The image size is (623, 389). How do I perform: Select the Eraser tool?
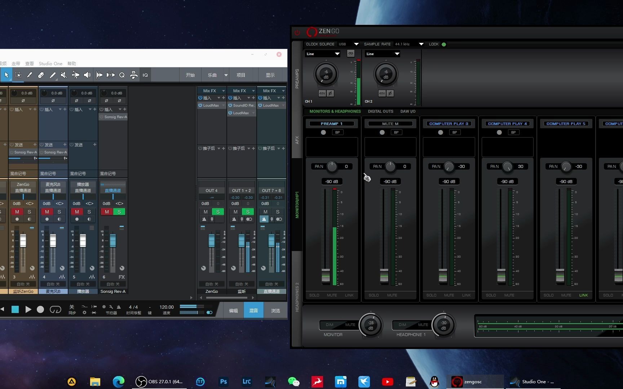tap(41, 75)
